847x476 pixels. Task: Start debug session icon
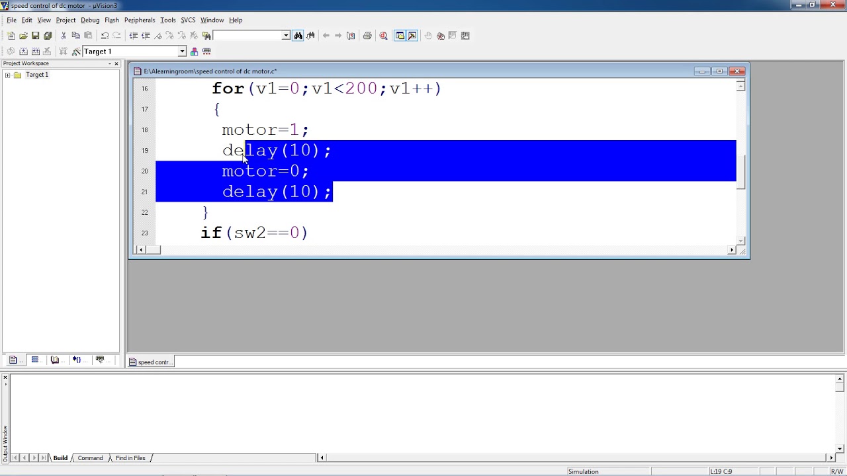pyautogui.click(x=383, y=36)
